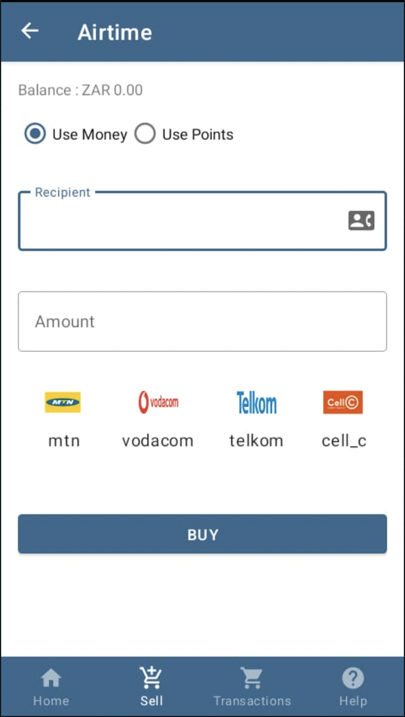
Task: Pick the Telkom network logo
Action: coord(256,402)
